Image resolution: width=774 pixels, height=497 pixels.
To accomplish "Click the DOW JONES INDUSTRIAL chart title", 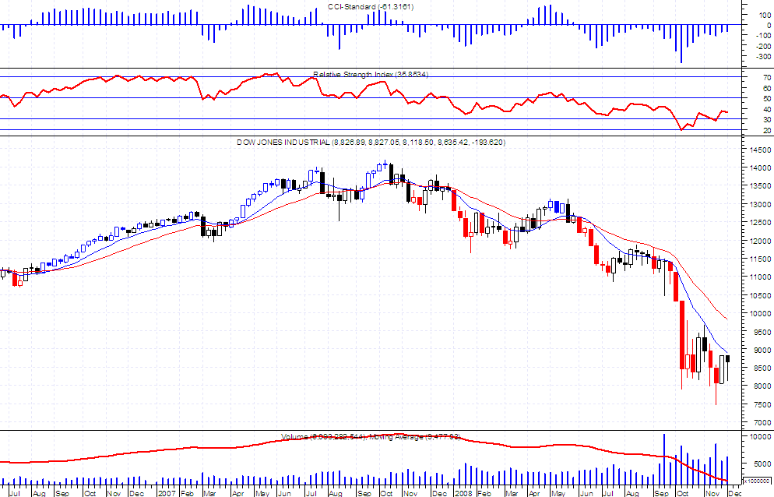I will tap(371, 143).
